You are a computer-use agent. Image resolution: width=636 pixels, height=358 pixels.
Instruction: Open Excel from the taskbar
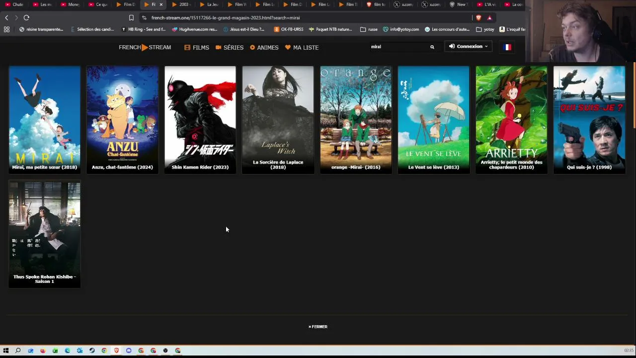[55, 351]
